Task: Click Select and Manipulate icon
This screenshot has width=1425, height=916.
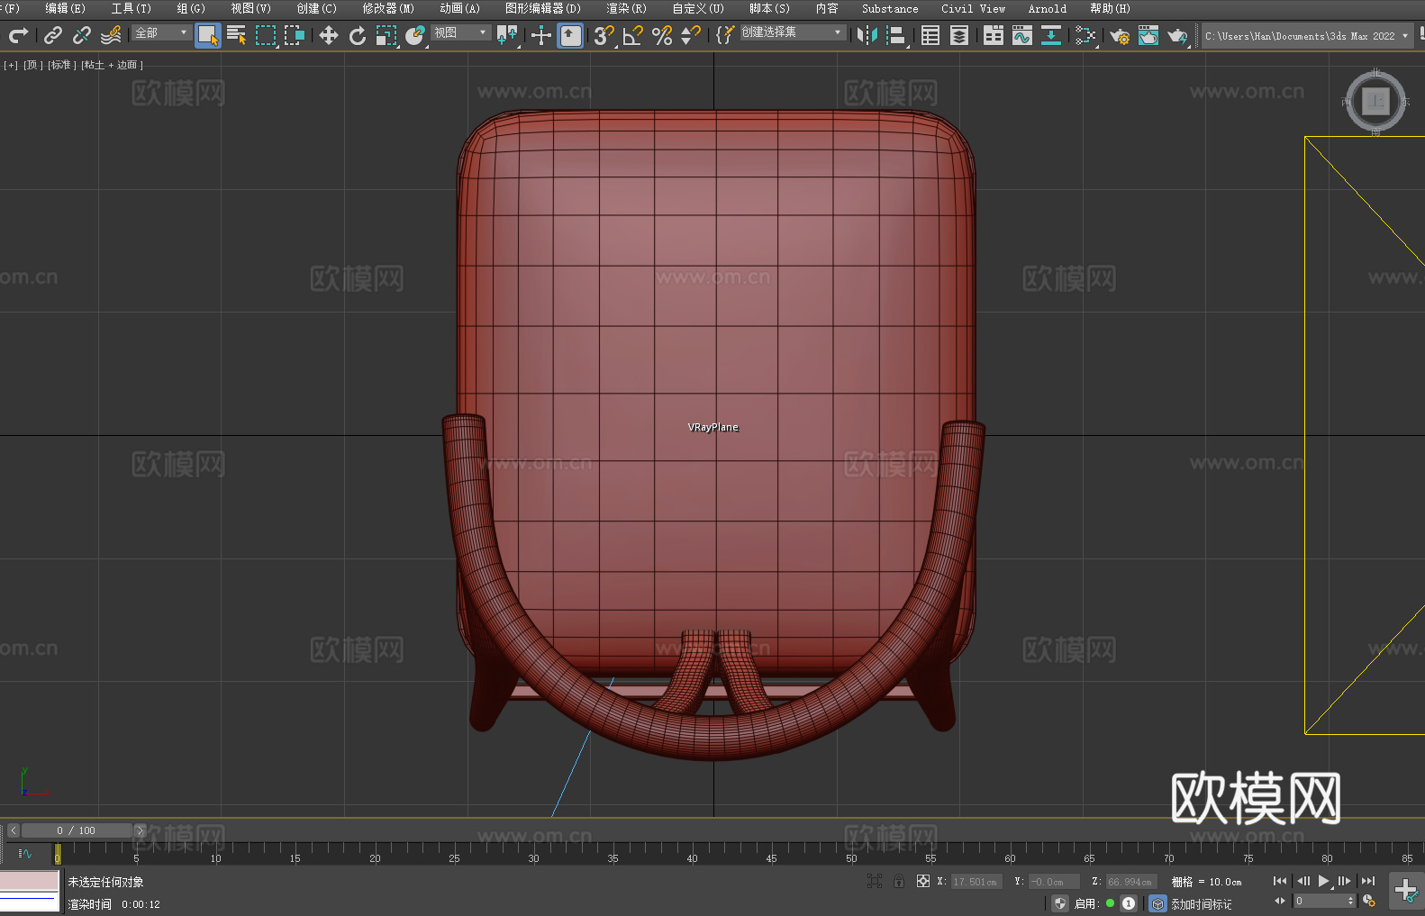Action: 541,35
